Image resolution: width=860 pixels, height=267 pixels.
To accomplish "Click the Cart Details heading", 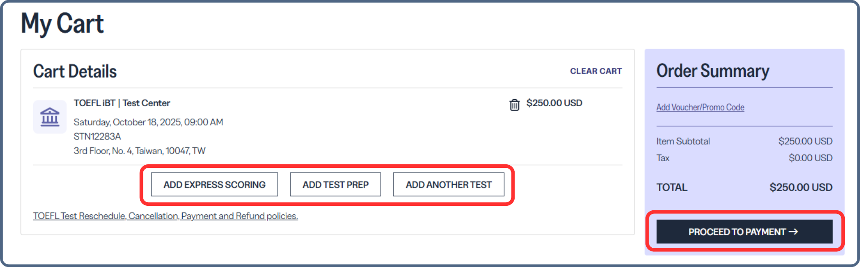I will [75, 71].
